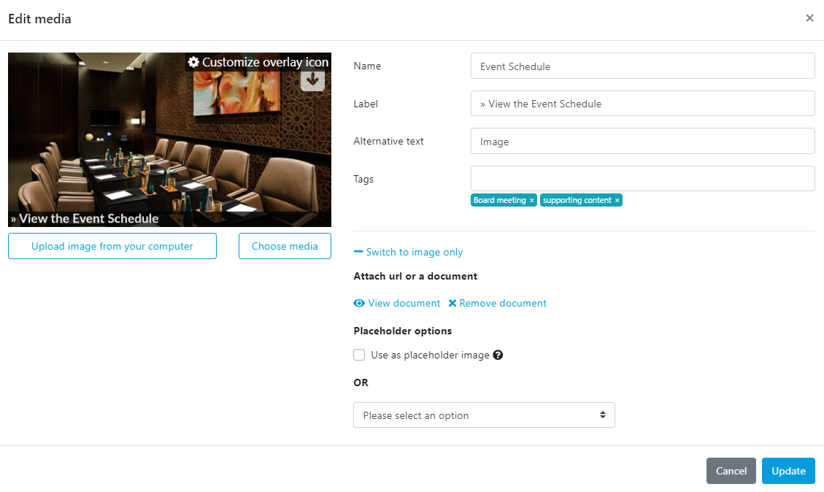Click the Choose media button

pos(285,246)
